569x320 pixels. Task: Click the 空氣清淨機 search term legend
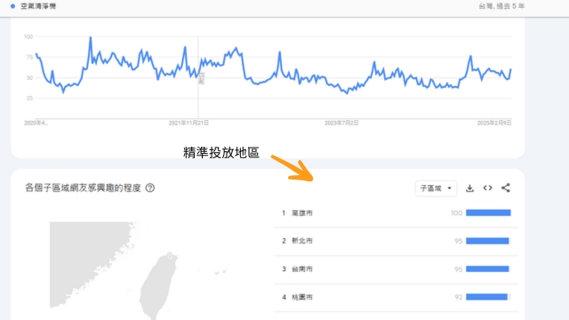coord(34,6)
